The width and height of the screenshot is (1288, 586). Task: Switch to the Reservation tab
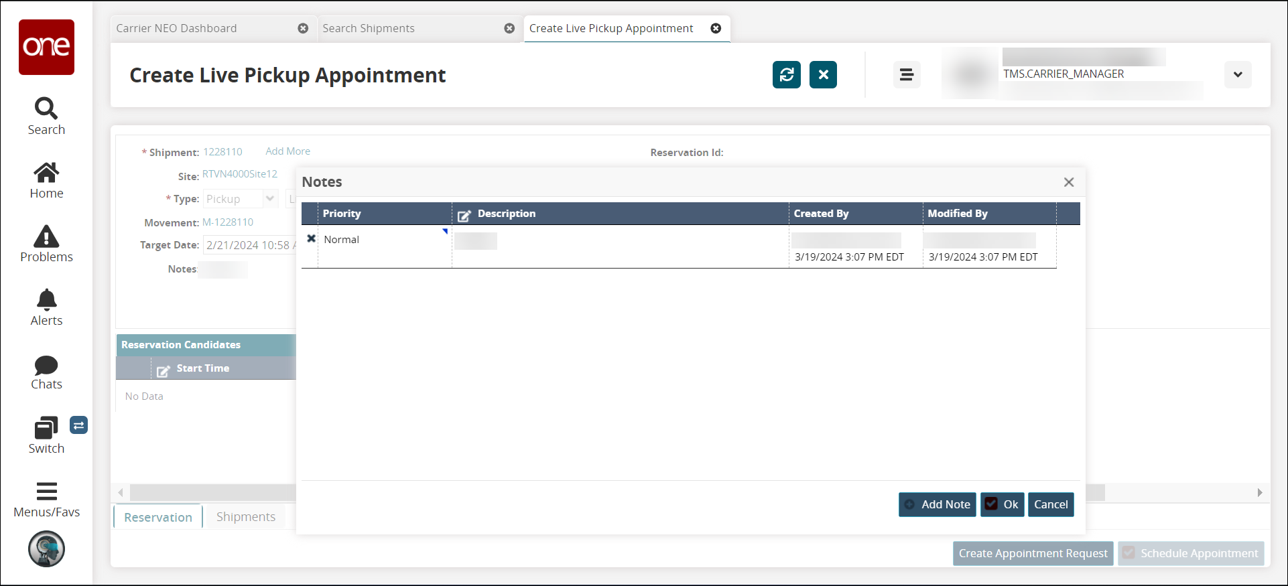pyautogui.click(x=158, y=517)
